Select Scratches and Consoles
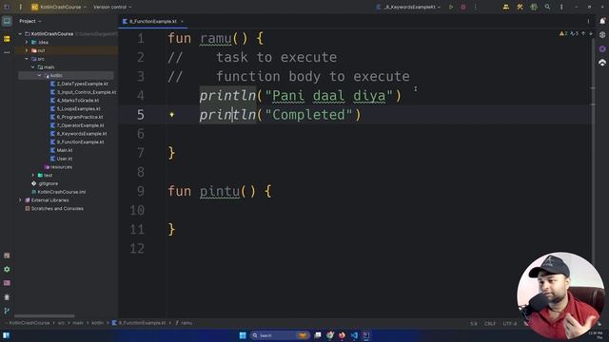This screenshot has width=609, height=342. [x=54, y=209]
